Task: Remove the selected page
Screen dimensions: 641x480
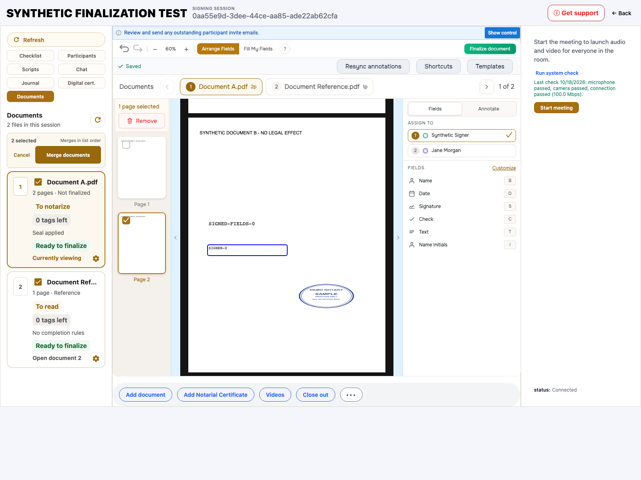Action: 142,121
